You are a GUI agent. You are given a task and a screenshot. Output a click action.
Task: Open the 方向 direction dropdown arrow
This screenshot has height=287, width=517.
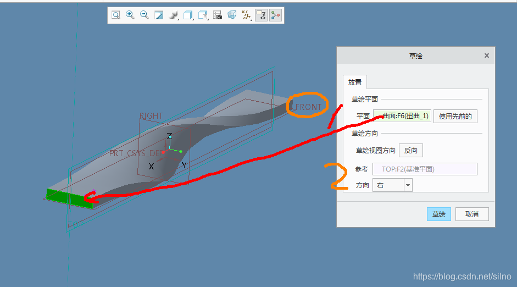408,185
